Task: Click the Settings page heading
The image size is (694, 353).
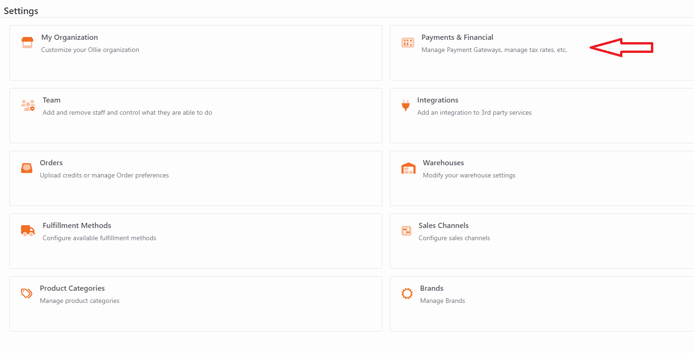Action: coord(21,11)
